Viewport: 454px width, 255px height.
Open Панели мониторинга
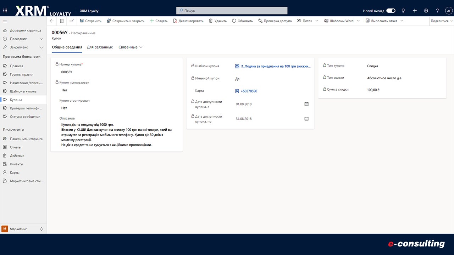pos(23,139)
